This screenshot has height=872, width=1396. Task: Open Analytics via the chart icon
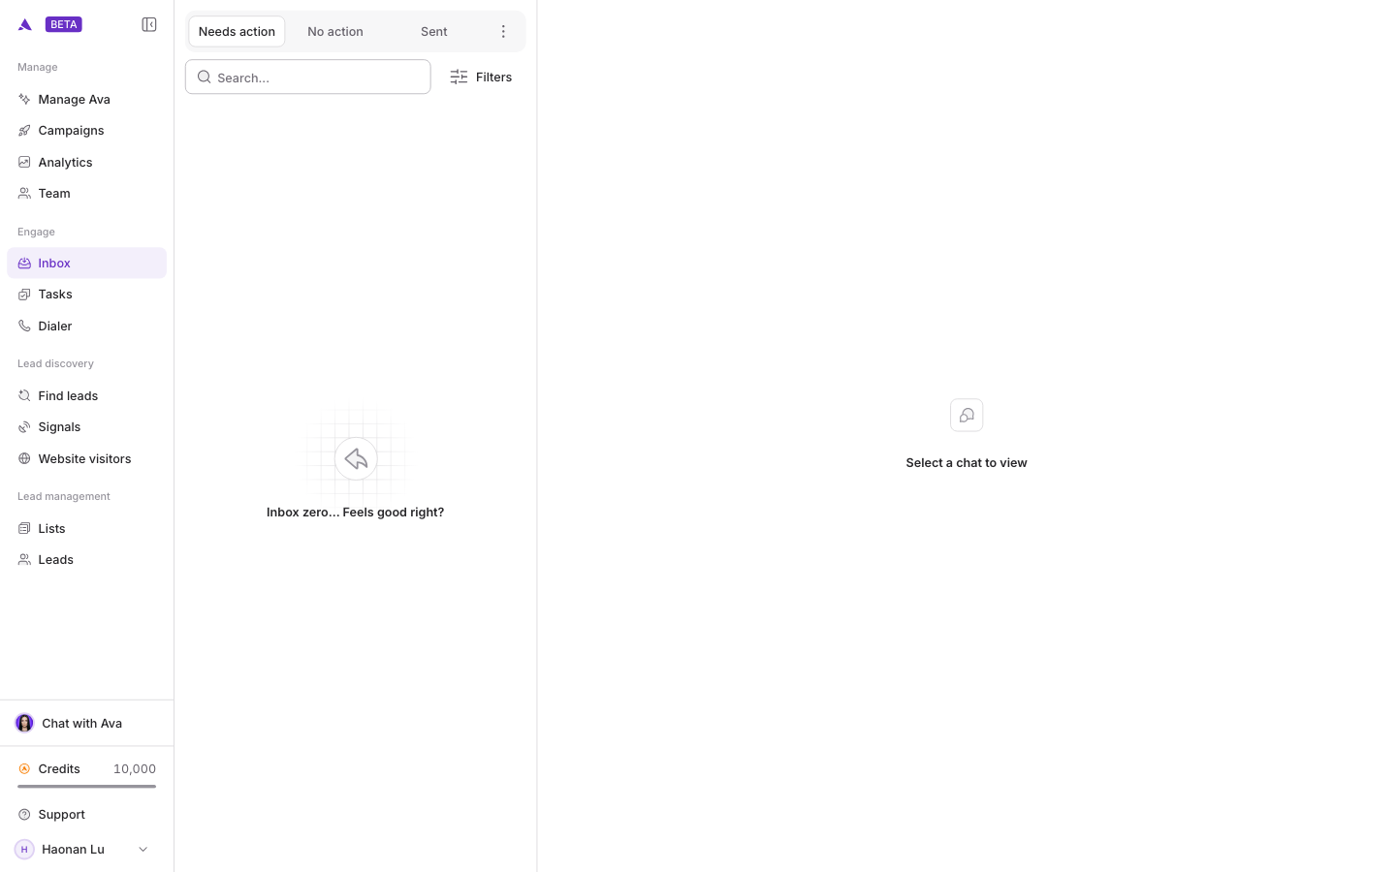(x=24, y=162)
